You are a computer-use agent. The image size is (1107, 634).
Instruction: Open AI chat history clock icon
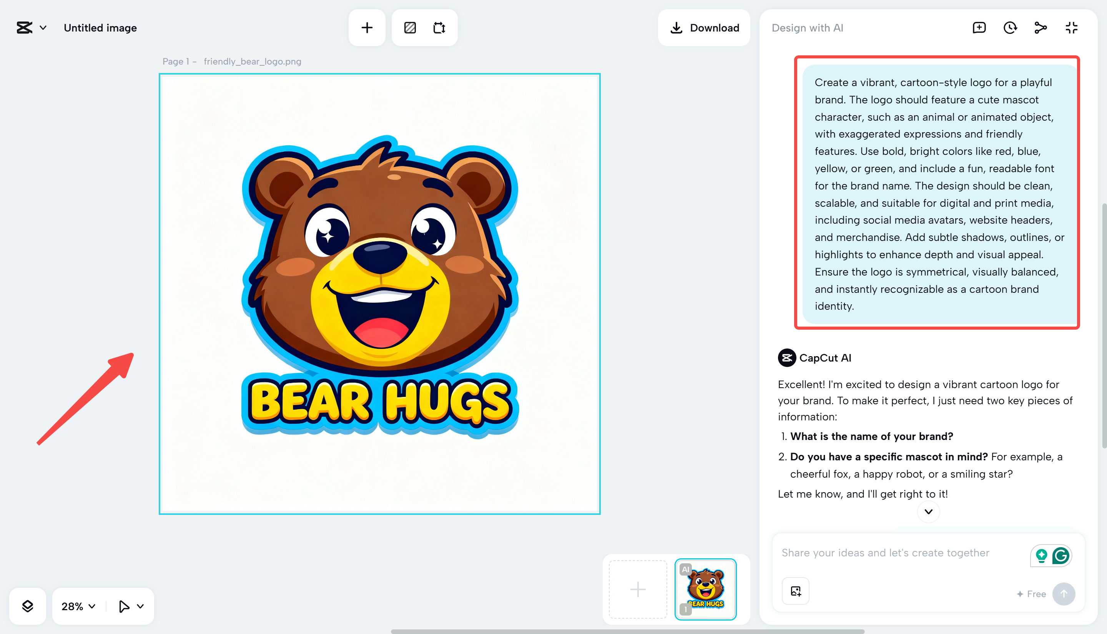coord(1010,28)
